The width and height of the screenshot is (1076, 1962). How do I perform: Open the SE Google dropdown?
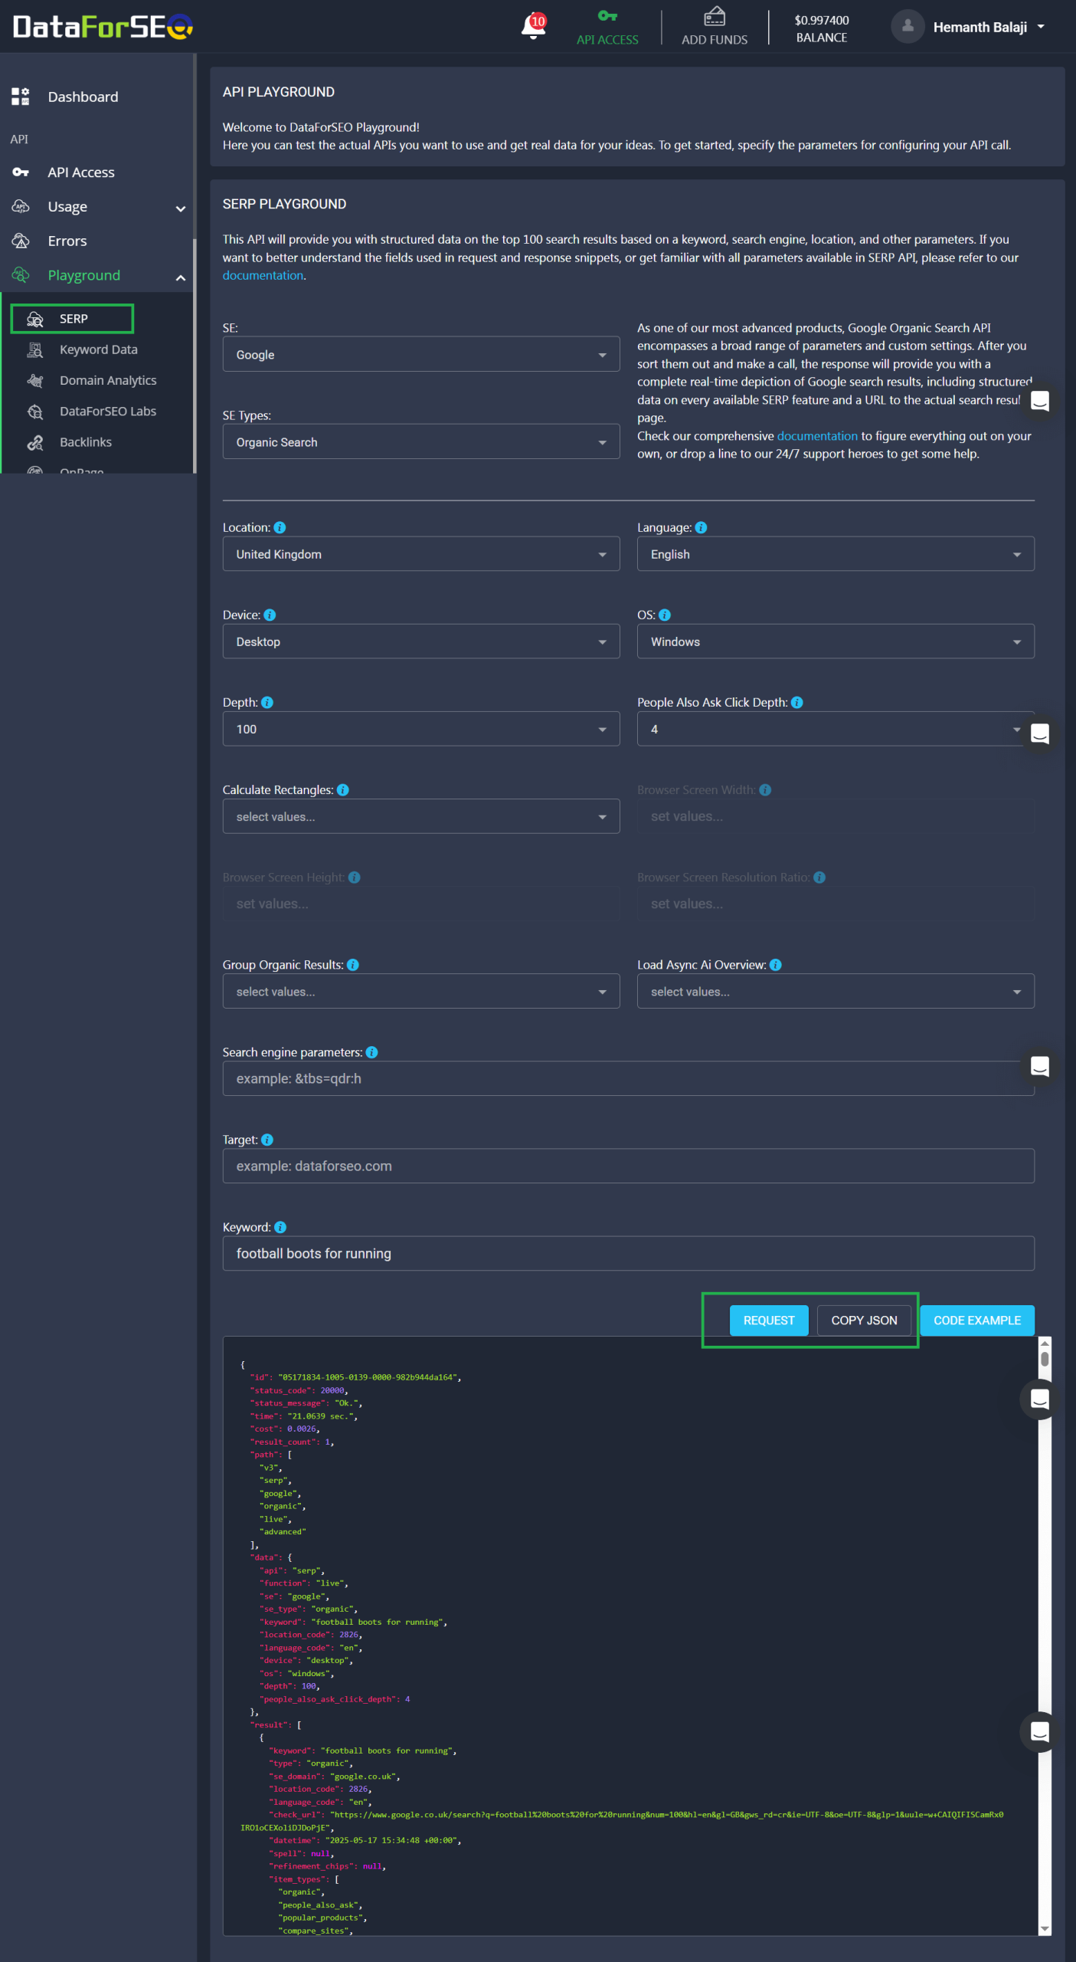421,354
